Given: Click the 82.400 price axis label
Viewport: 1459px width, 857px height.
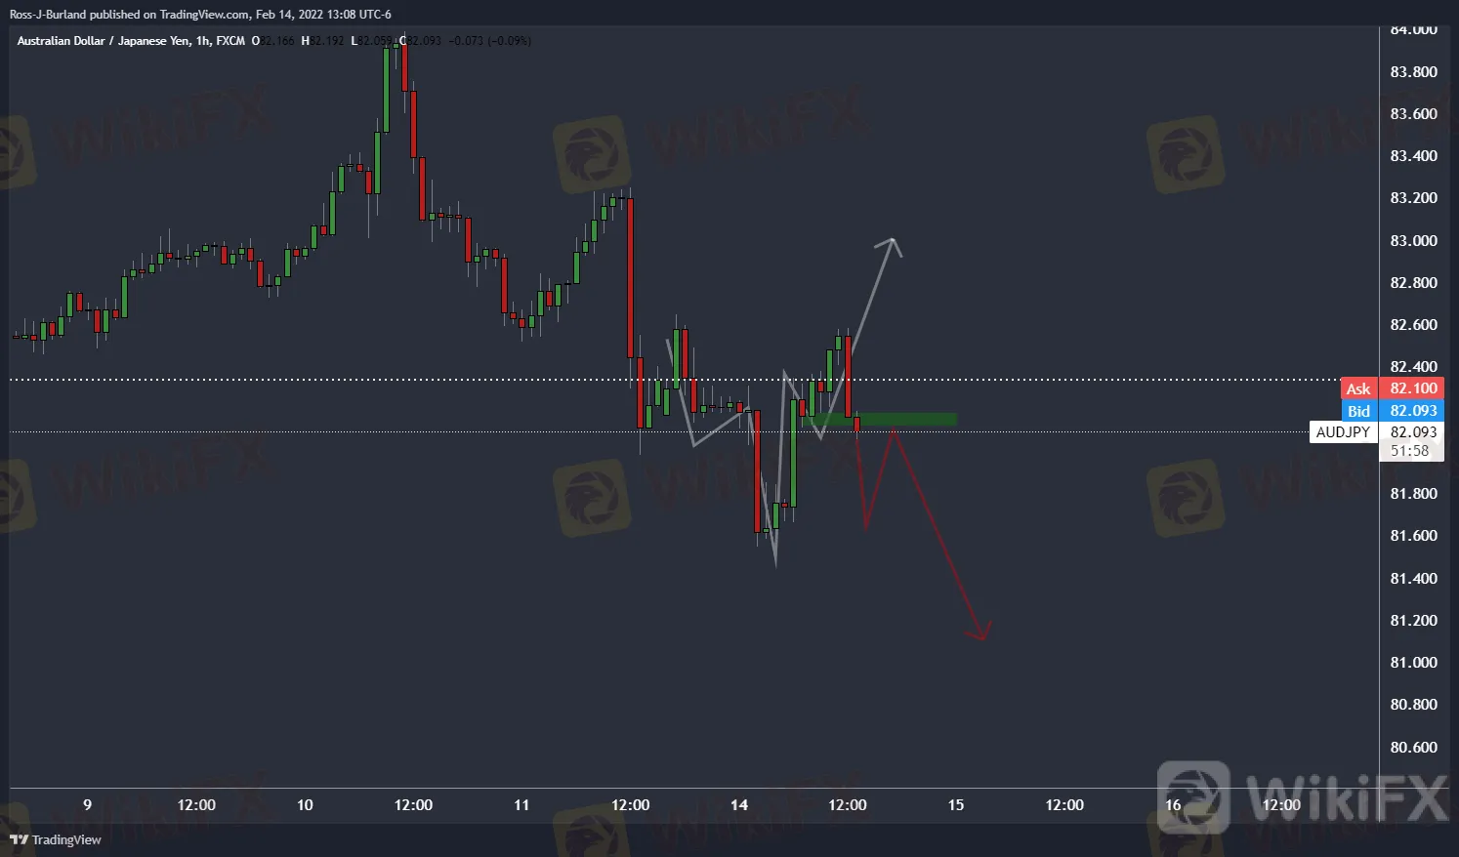Looking at the screenshot, I should tap(1413, 367).
